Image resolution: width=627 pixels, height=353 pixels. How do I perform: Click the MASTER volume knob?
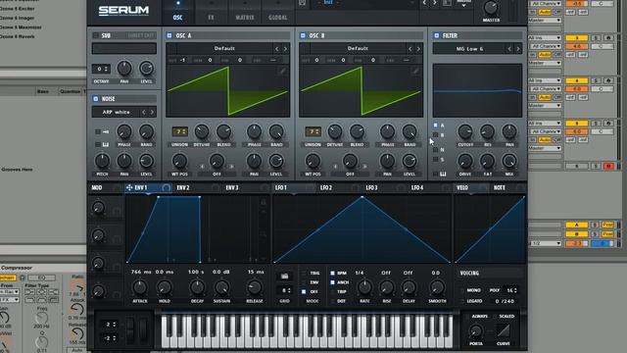491,8
